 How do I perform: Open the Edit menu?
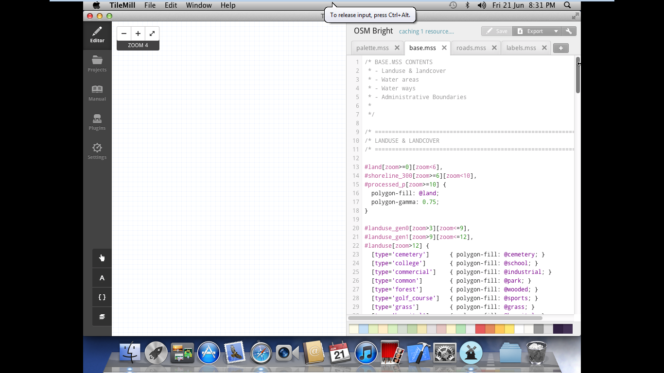(x=171, y=5)
